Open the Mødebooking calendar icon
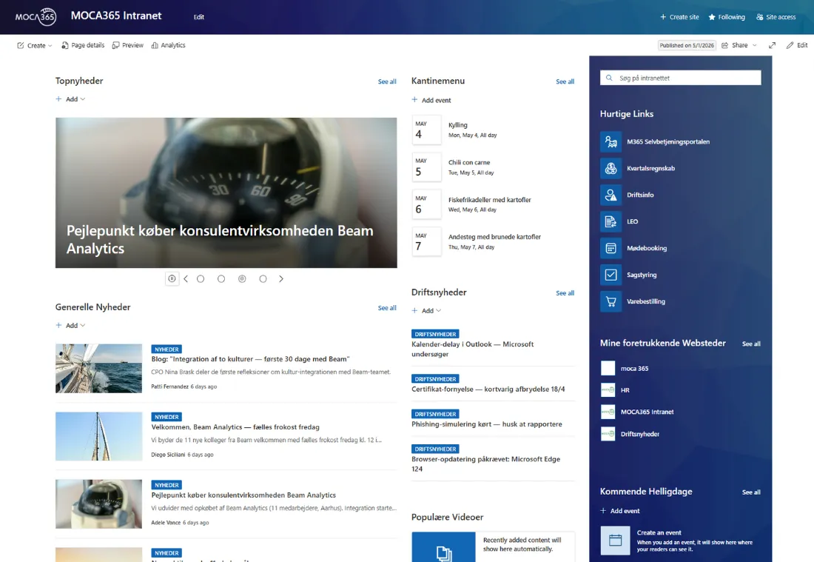The width and height of the screenshot is (814, 562). click(x=610, y=248)
